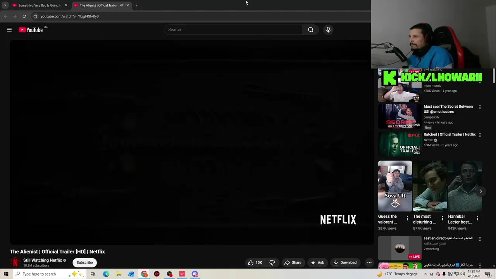Go back using browser back arrow
Viewport: 496px width, 279px height.
tap(5, 16)
